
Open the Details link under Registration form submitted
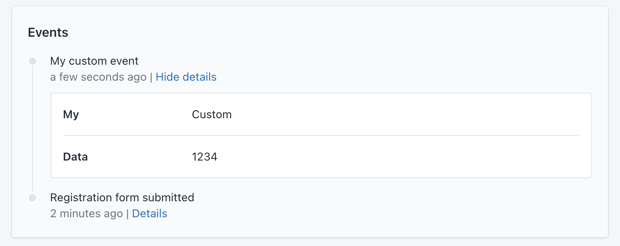tap(149, 213)
